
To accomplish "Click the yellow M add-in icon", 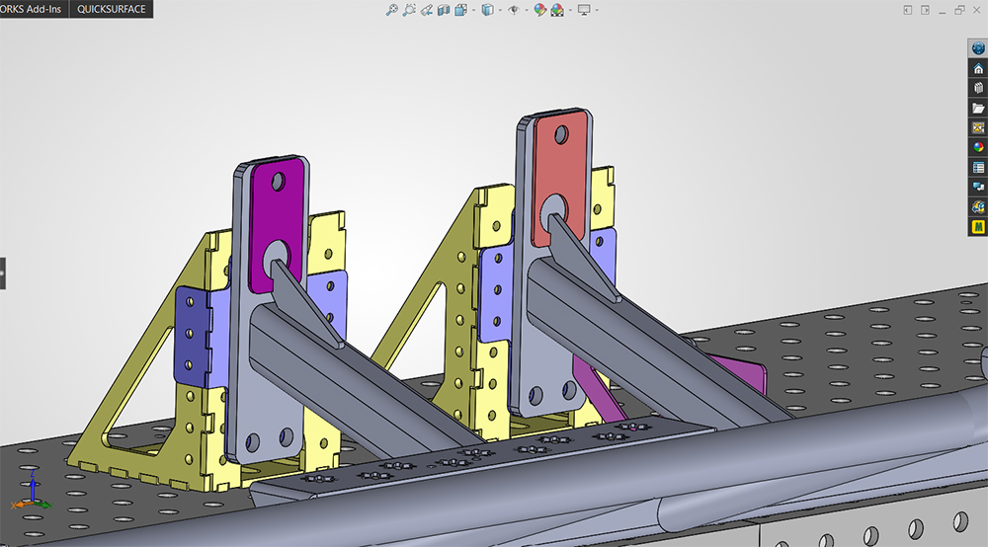I will coord(978,227).
